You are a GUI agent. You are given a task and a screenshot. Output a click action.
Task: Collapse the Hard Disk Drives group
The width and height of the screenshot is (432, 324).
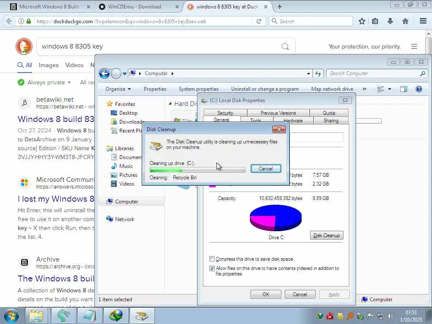click(x=170, y=104)
